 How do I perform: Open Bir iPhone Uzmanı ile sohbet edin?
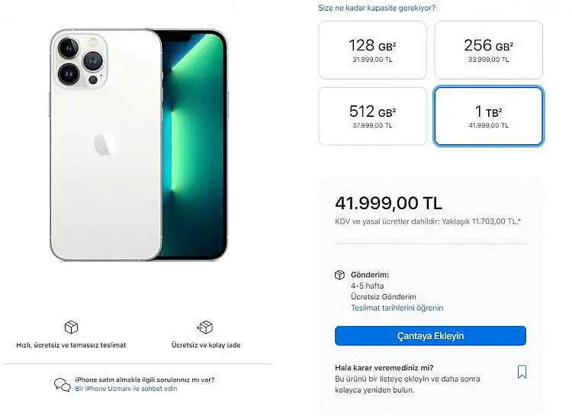click(126, 389)
